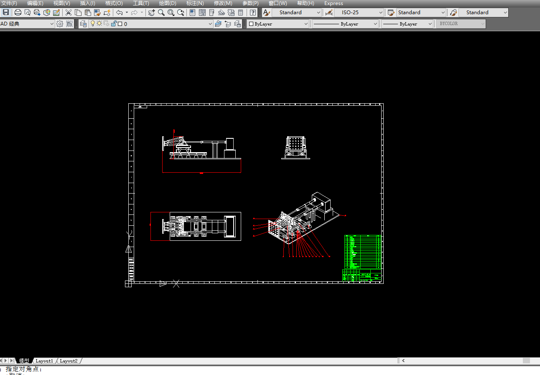Screen dimensions: 540x375
Task: Click the Cut (scissors) icon
Action: [x=69, y=13]
